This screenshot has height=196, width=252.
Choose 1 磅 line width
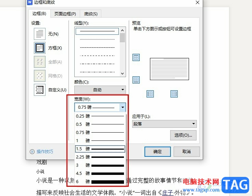(x=100, y=141)
